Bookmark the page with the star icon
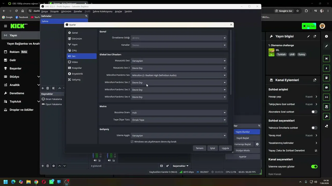The image size is (332, 186). (298, 11)
